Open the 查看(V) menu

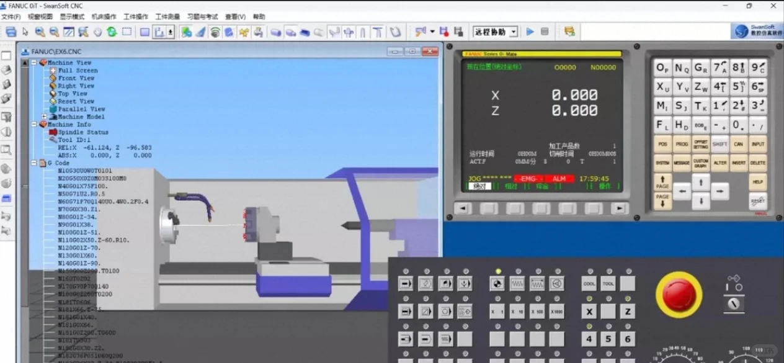235,17
